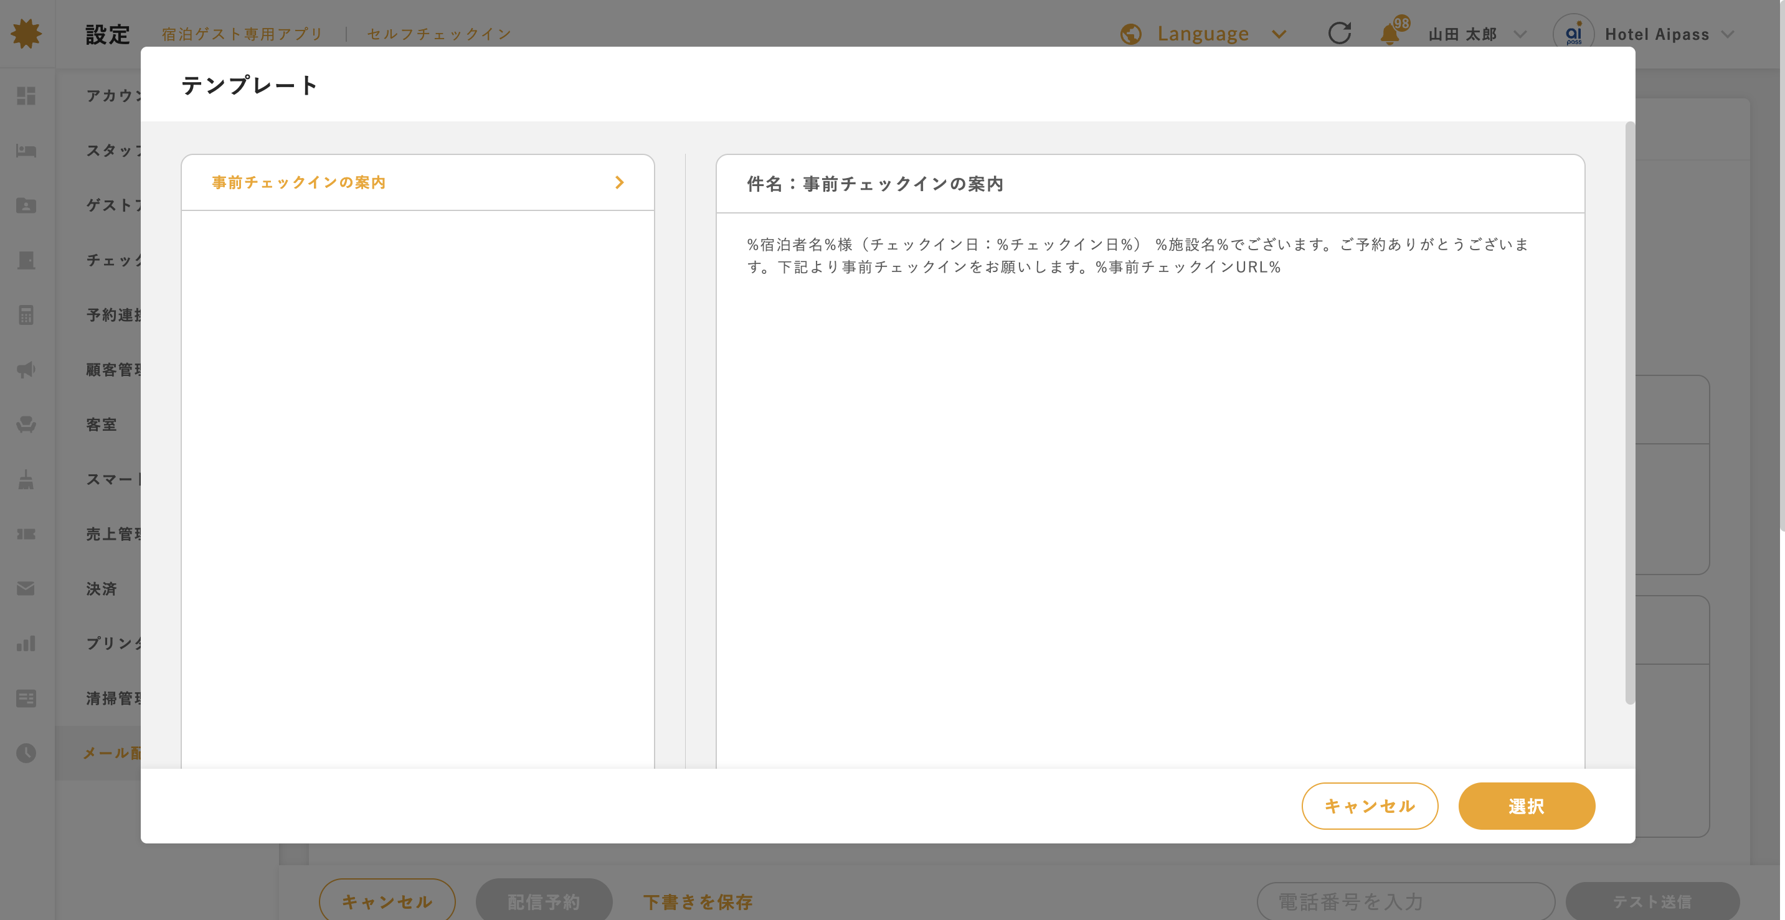
Task: Click 下書きを保存 link at the bottom
Action: (x=698, y=901)
